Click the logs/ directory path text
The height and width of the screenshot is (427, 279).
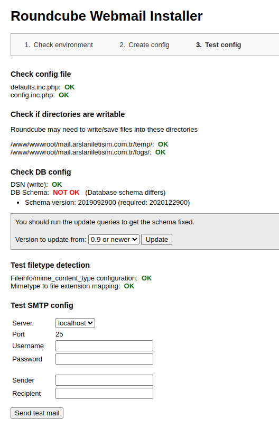81,152
